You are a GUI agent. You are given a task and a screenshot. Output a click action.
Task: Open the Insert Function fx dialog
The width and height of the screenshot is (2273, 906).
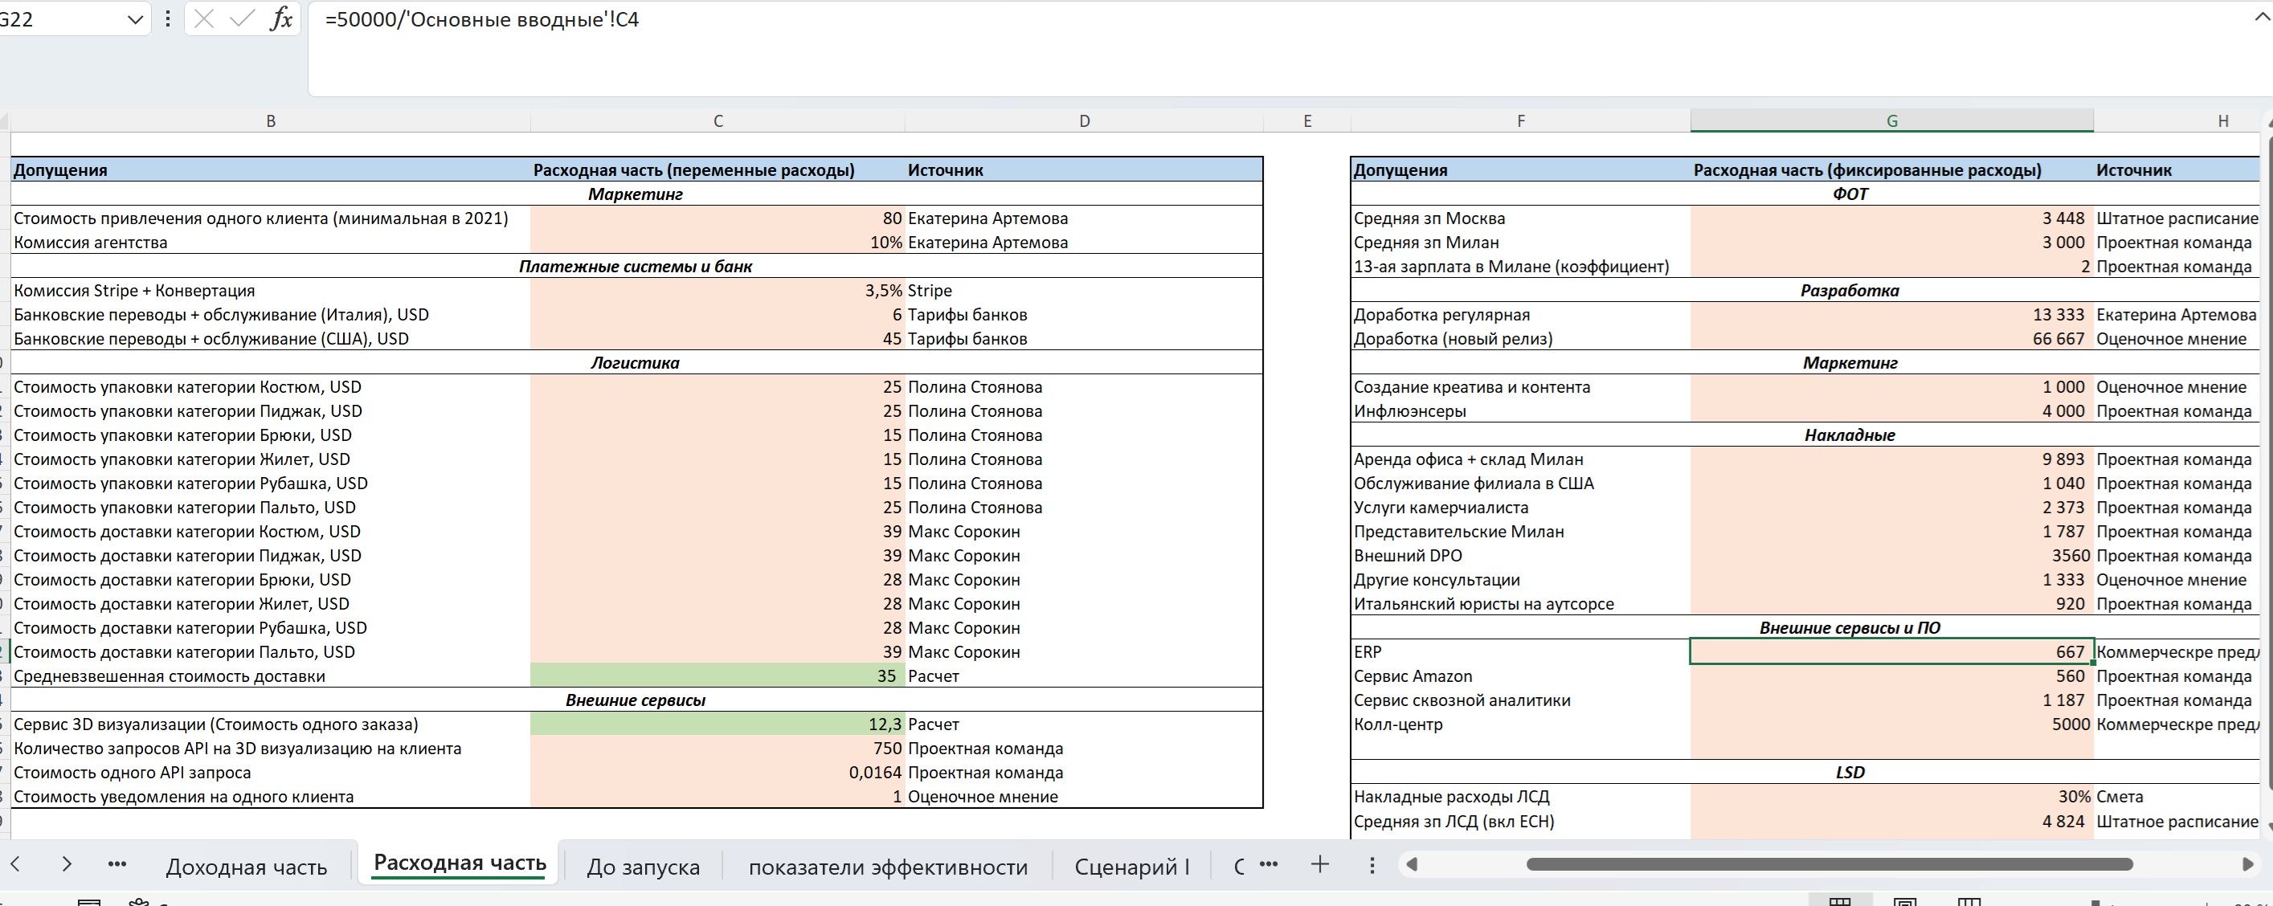point(280,19)
